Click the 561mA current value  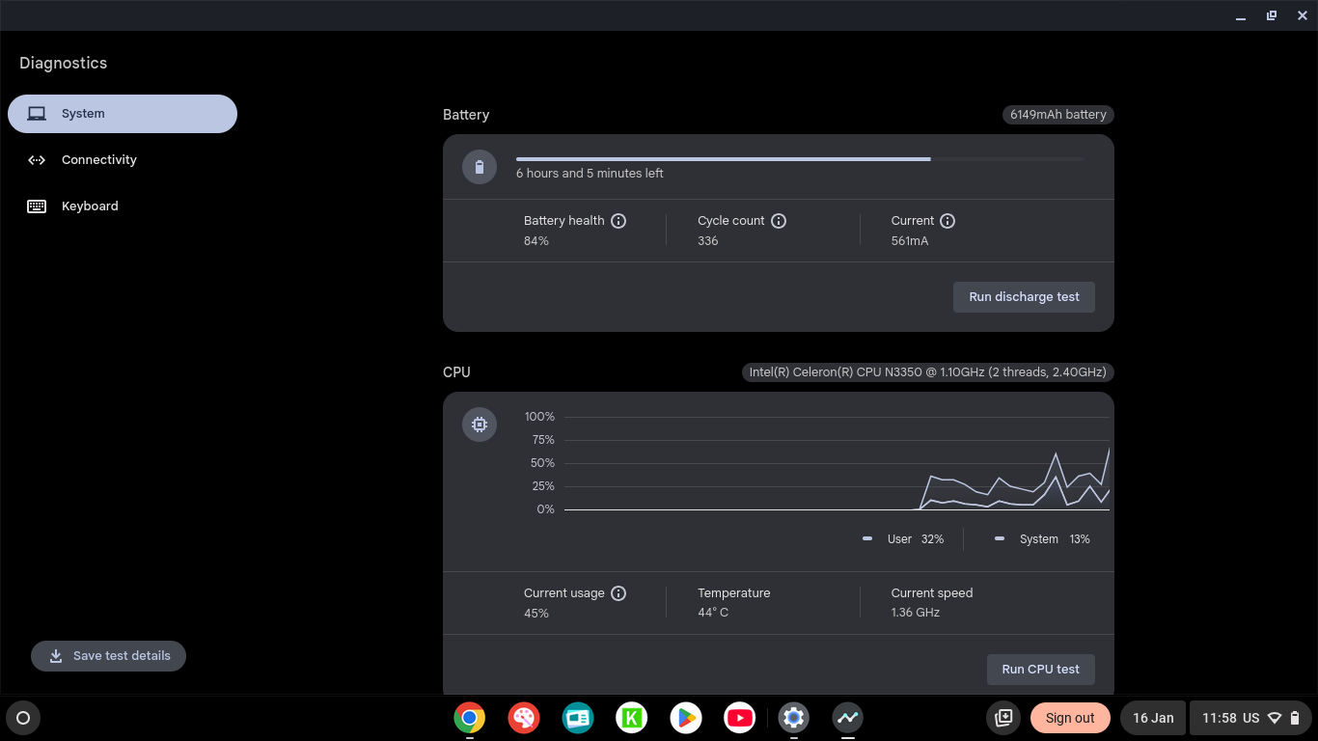coord(910,241)
